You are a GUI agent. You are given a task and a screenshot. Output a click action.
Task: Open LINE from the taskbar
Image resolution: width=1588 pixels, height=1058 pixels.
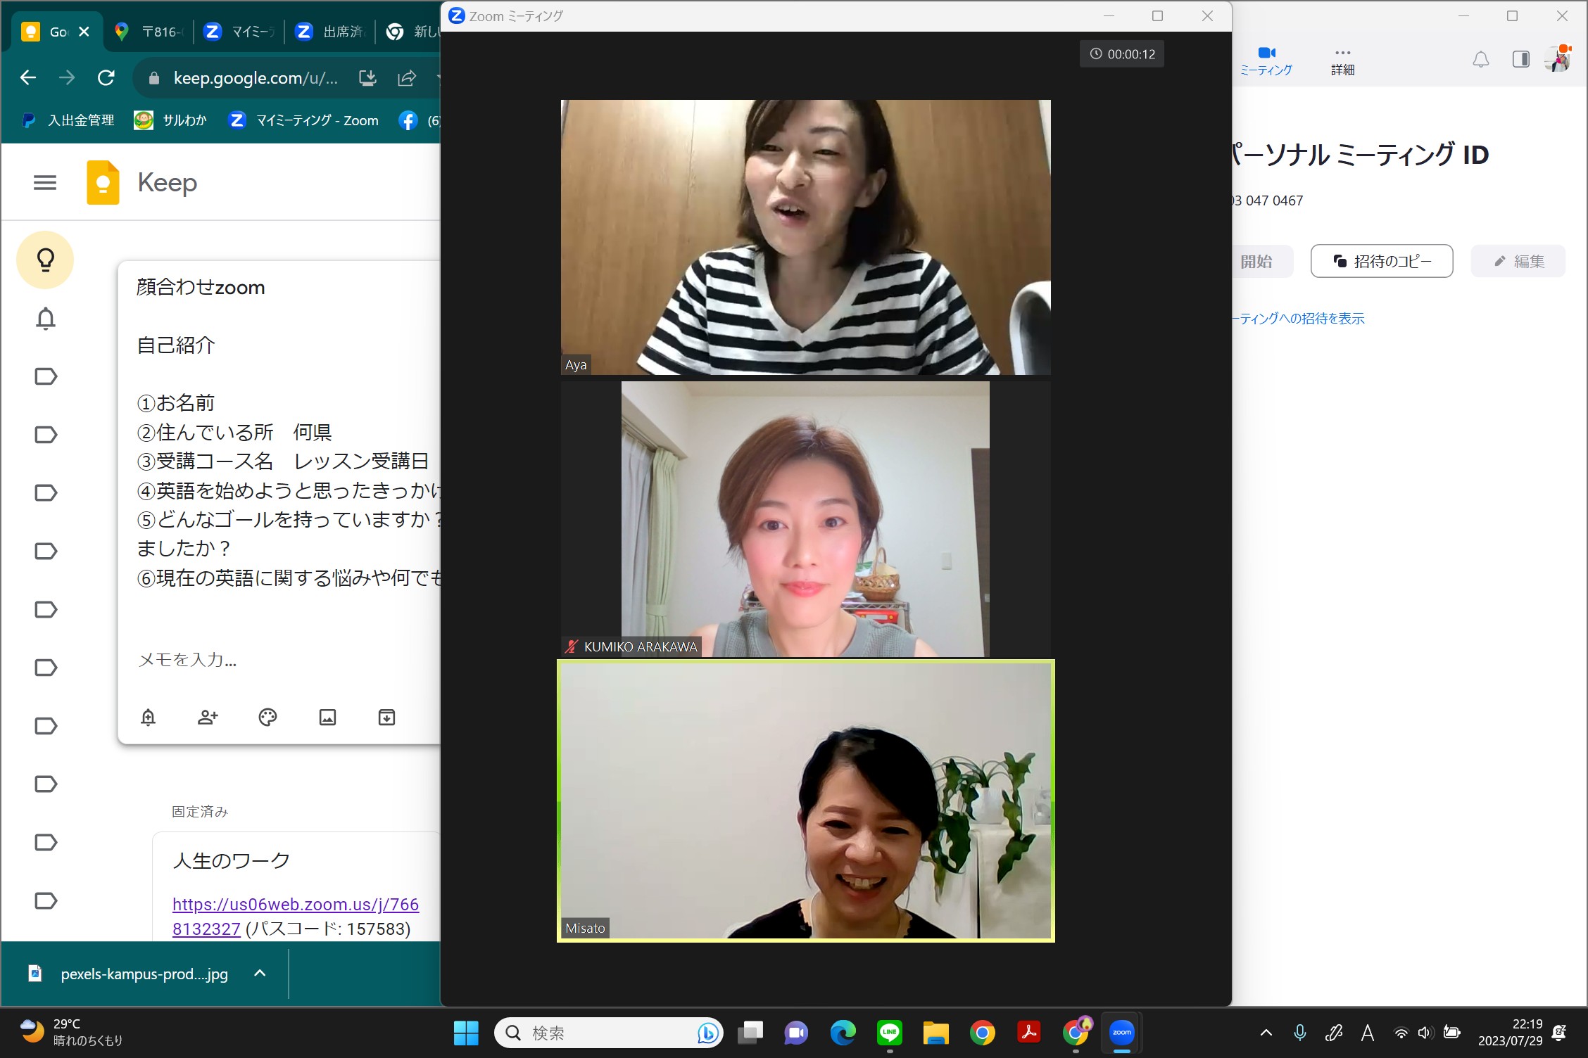pos(890,1033)
